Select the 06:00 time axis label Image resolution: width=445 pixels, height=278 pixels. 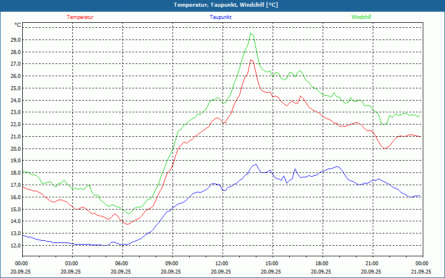(121, 264)
